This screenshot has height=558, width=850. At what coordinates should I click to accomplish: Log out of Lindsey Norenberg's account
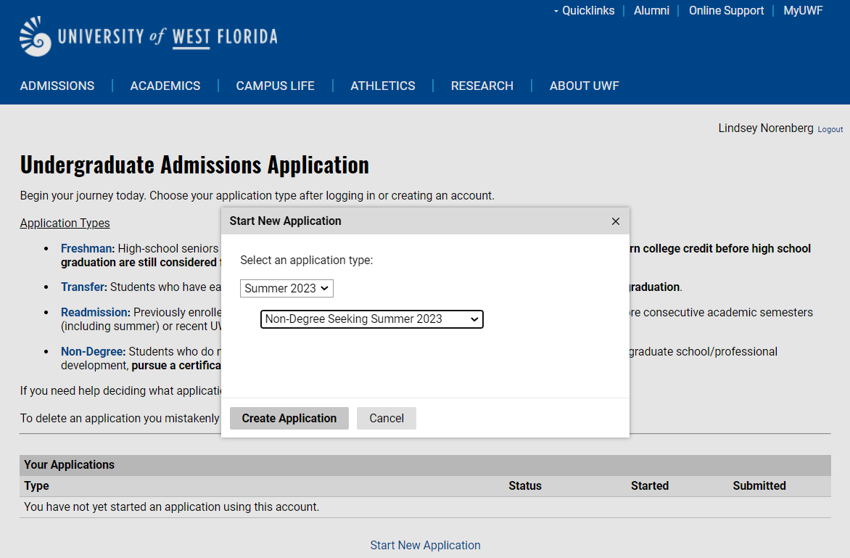point(830,130)
